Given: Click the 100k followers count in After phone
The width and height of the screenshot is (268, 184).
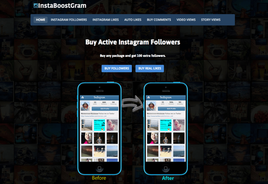Looking at the screenshot, I should (171, 103).
